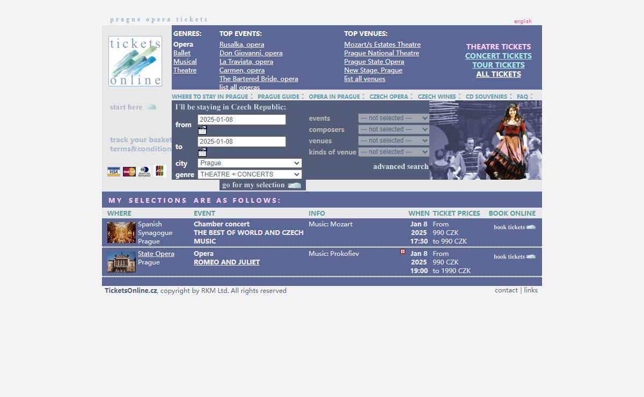Open Mozart's Estates Theatre venue
This screenshot has width=644, height=397.
pos(382,45)
